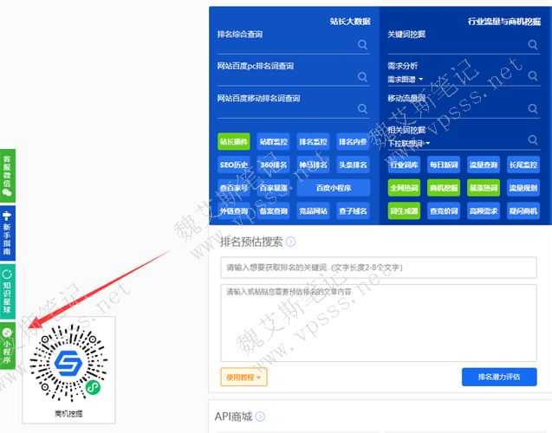Click the 商机挖掘 mini program QR code
Viewport: 552px width, 433px height.
point(68,363)
